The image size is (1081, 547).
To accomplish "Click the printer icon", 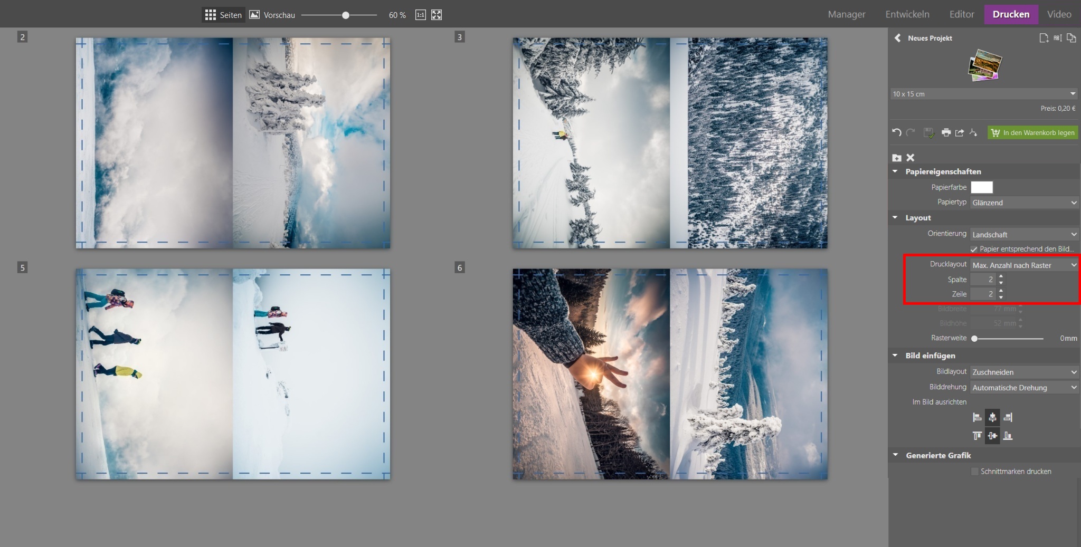I will [x=946, y=132].
